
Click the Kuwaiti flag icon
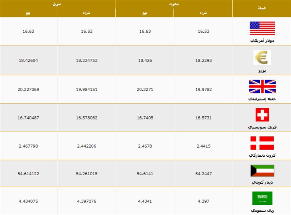coord(262,170)
